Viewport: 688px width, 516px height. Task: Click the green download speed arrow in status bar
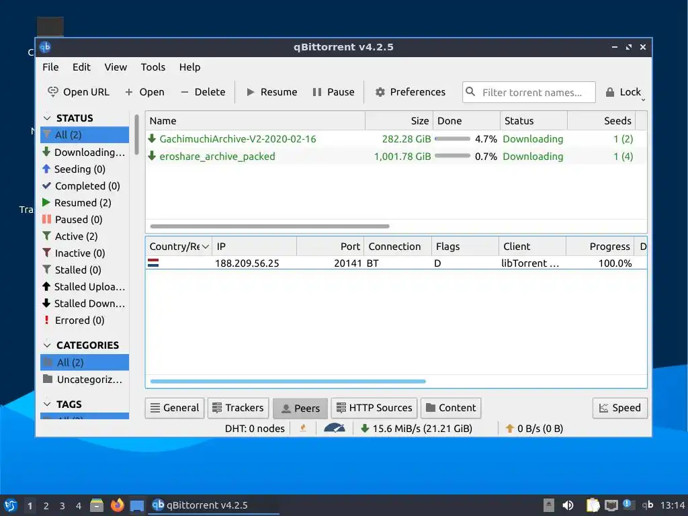tap(364, 428)
